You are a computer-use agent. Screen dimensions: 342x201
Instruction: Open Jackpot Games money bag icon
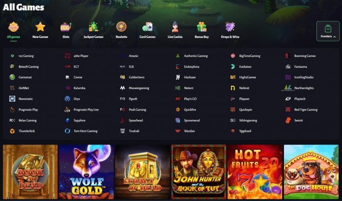coord(94,27)
